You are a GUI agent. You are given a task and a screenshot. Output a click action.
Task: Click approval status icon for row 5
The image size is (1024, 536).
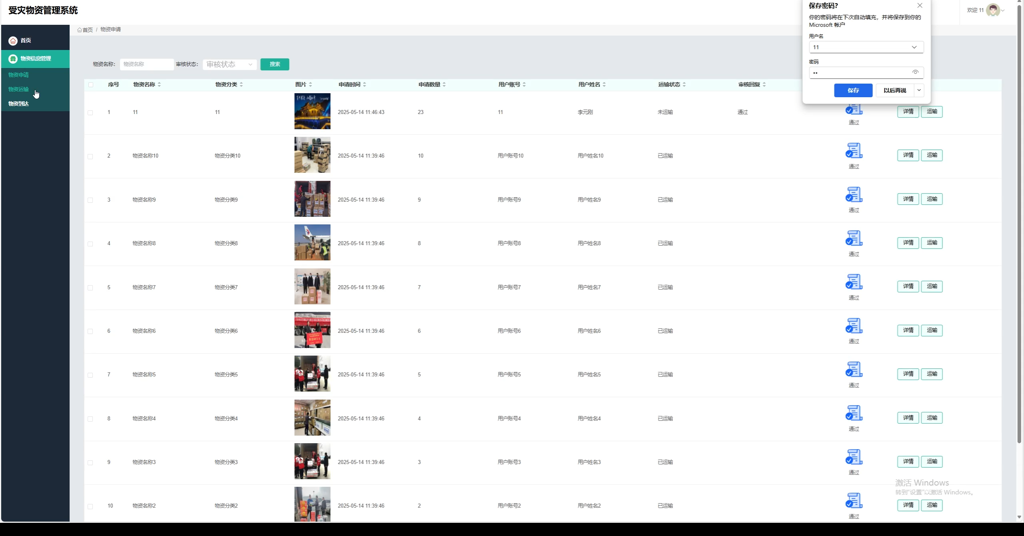[854, 282]
